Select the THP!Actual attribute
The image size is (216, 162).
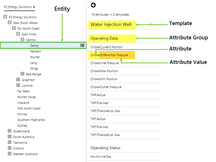(98, 95)
